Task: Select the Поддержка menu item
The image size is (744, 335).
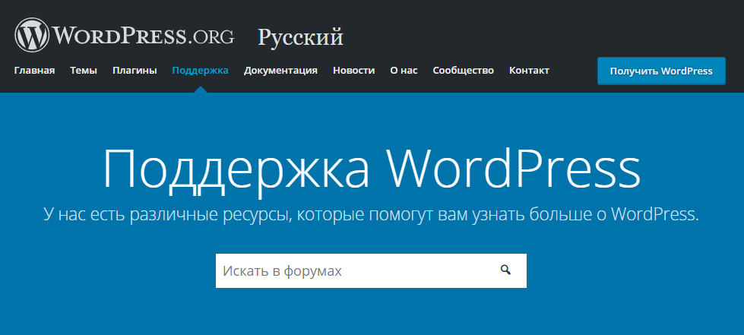Action: (x=200, y=71)
